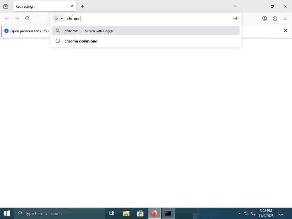Click the 'Type here to search' taskbar box
Screen dimensions: 292x219
59,213
